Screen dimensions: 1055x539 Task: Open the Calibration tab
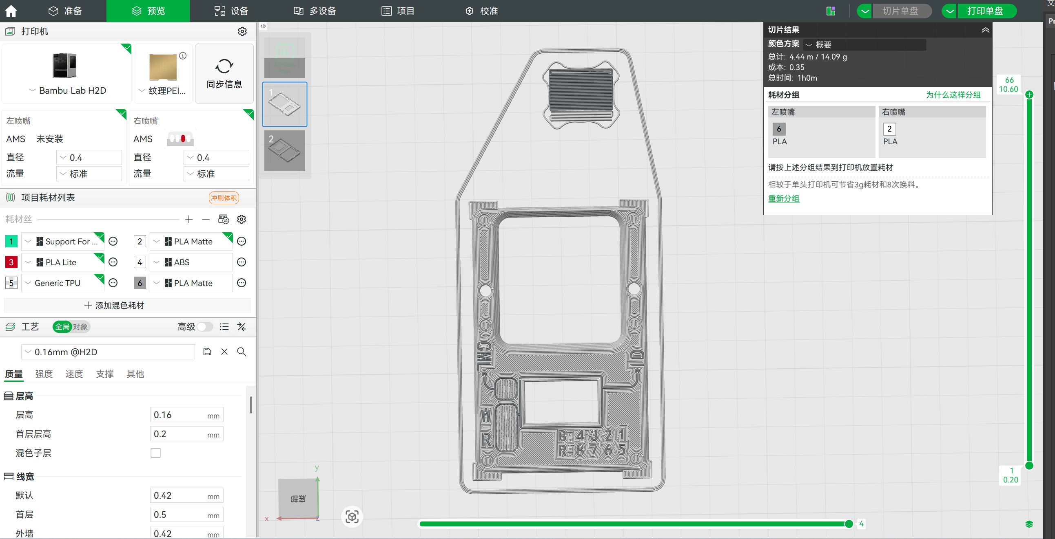pyautogui.click(x=482, y=11)
